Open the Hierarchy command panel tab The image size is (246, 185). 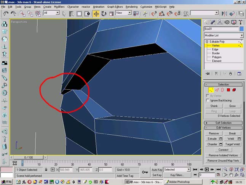coord(220,22)
